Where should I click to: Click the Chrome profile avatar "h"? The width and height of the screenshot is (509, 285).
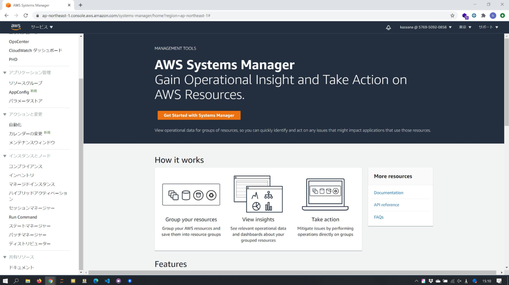click(493, 15)
